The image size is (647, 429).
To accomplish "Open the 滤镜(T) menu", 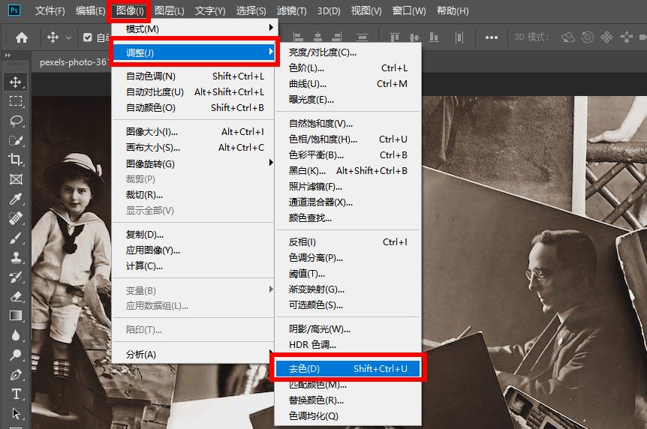I will coord(292,10).
